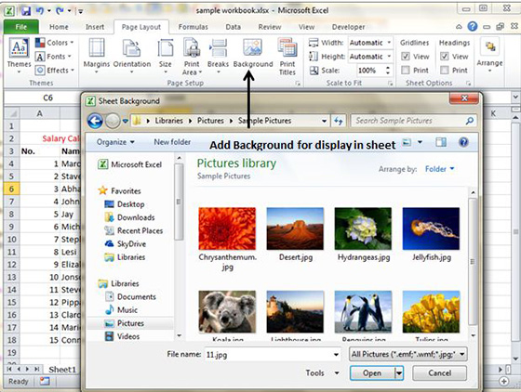Toggle Gridlines Print checkbox
Screen dimensions: 521x392
coord(405,71)
